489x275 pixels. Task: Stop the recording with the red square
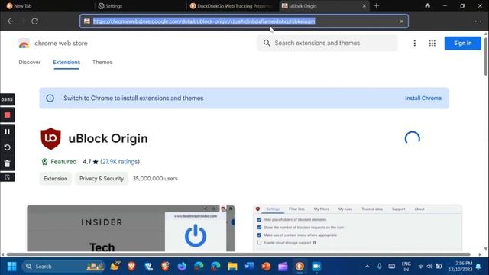(x=7, y=115)
